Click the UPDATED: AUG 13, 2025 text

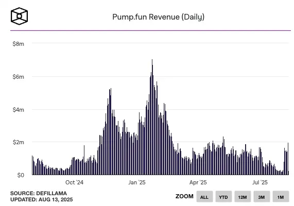tap(41, 199)
